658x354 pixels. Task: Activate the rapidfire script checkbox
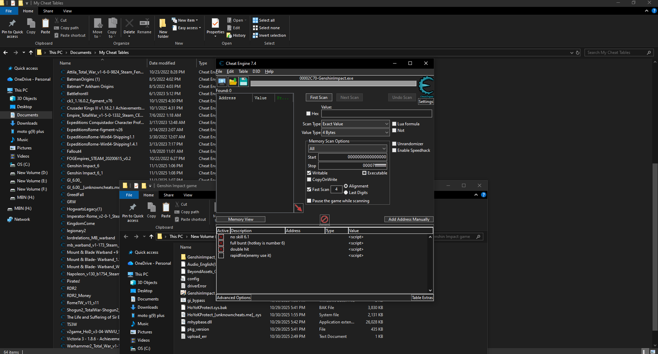click(221, 255)
